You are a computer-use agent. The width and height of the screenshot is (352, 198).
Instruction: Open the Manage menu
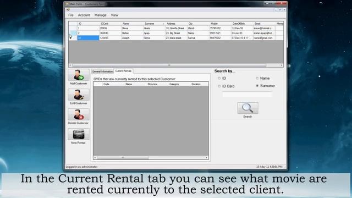point(100,15)
